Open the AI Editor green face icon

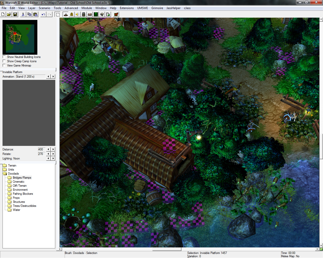point(96,14)
